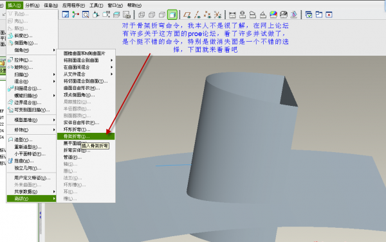This screenshot has height=242, width=386.
Task: Expand 从文件混合 submenu
Action: 86,74
